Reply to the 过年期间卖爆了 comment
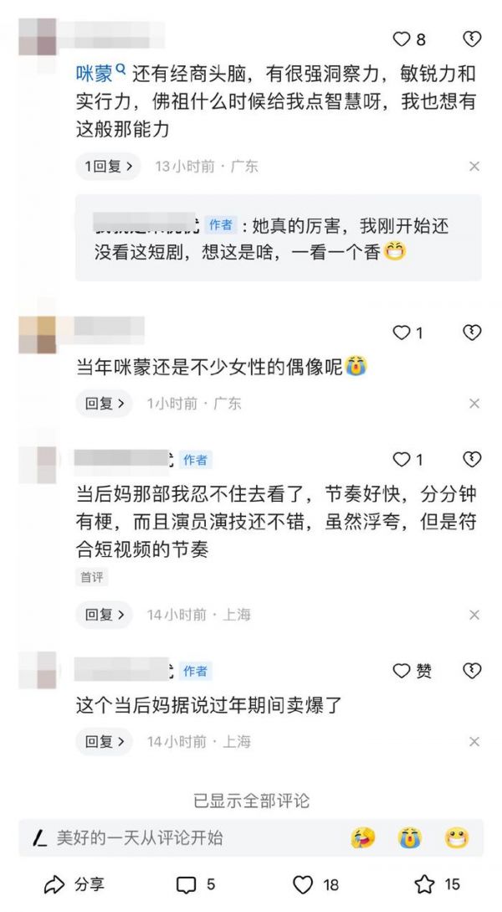The height and width of the screenshot is (912, 502). [x=104, y=741]
